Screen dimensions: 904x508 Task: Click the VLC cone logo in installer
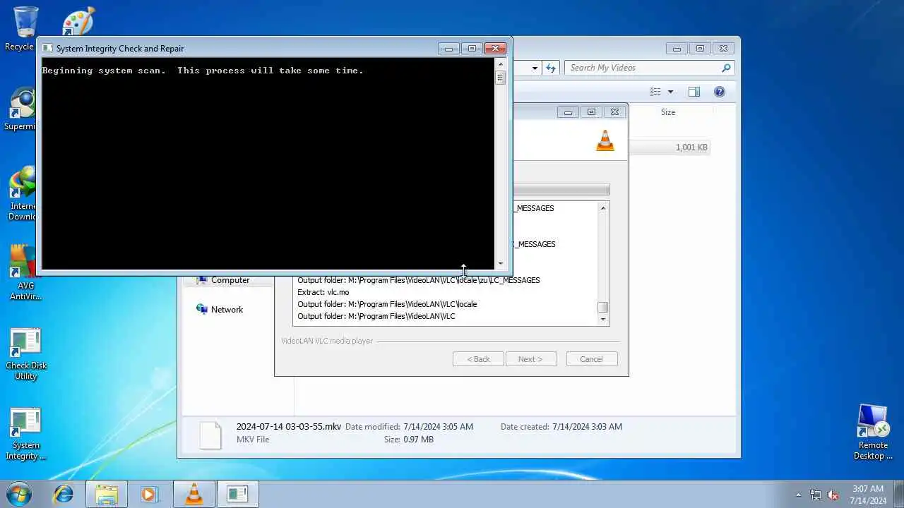(x=605, y=141)
